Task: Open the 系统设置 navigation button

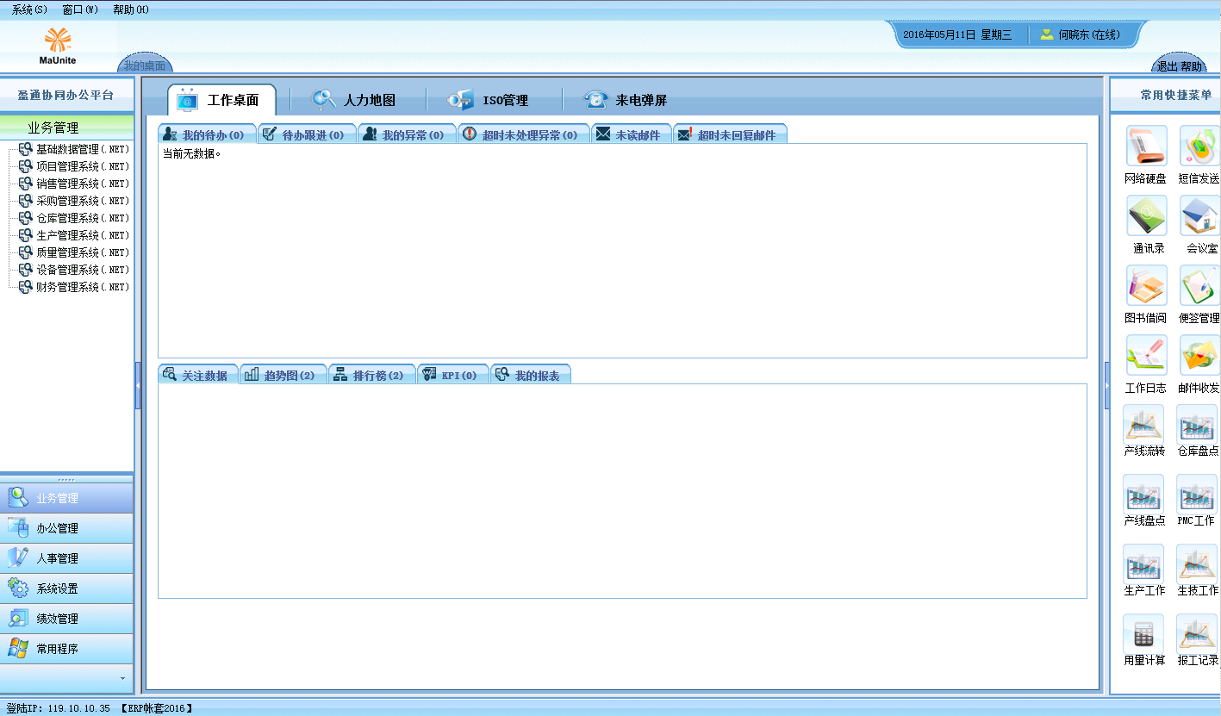Action: click(66, 588)
